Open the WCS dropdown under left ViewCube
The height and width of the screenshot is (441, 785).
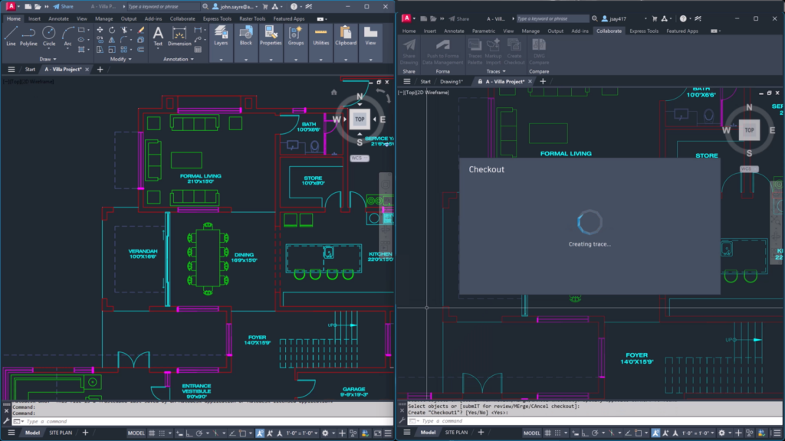[360, 158]
